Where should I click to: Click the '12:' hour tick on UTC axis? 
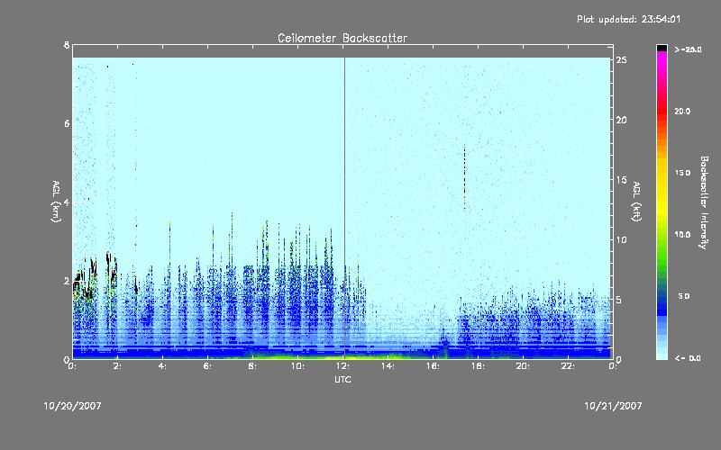342,366
